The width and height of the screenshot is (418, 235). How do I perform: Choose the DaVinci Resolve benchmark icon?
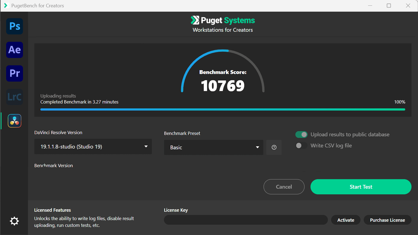pos(15,121)
